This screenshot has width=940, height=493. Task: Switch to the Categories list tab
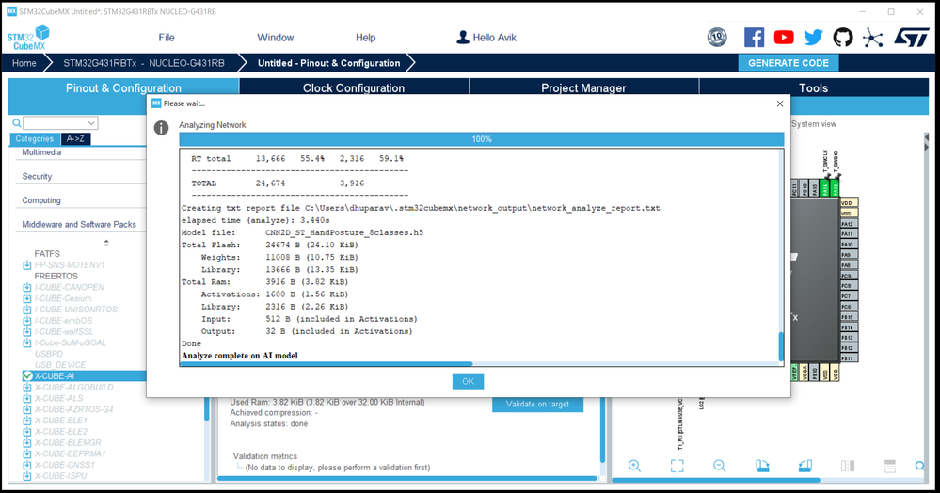point(35,138)
